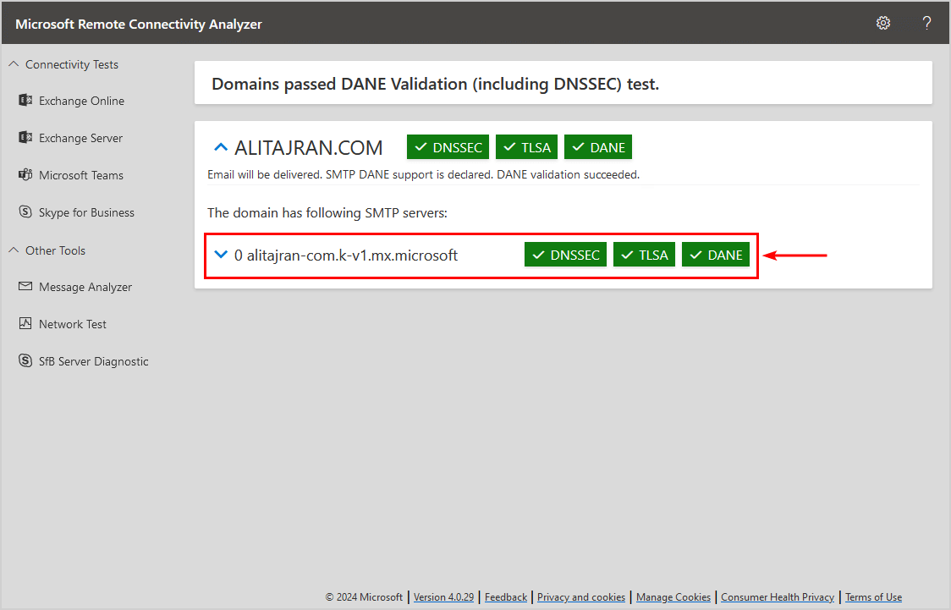Click 'The domain has following SMTP servers' text
The image size is (951, 610).
click(x=327, y=213)
